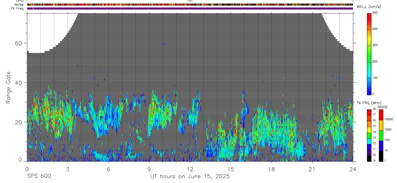Click the 9 tick on TX FRQ scale
Viewport: 397px width, 183px height.
pyautogui.click(x=374, y=160)
